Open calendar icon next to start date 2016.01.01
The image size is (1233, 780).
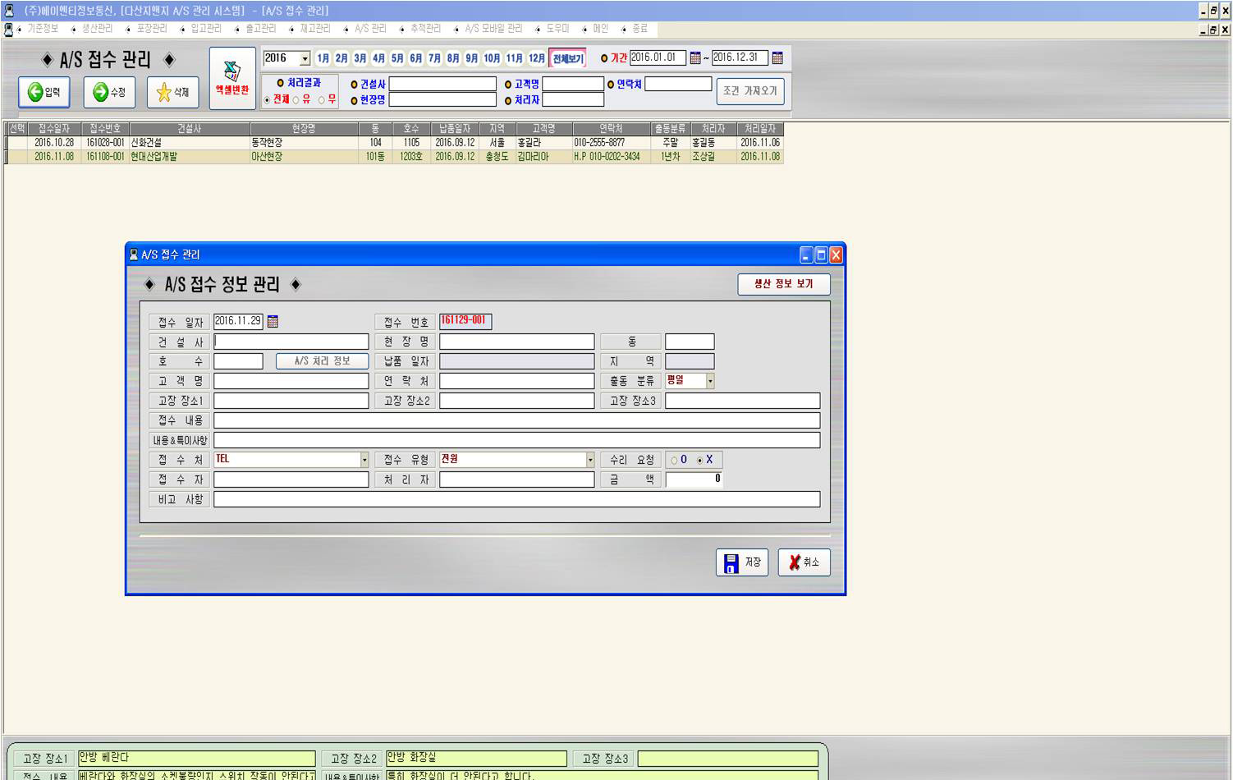[x=695, y=58]
